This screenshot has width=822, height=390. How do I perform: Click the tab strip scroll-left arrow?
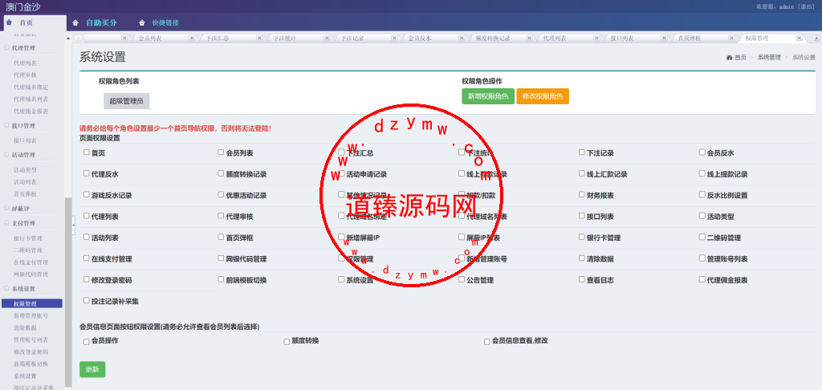[x=78, y=39]
